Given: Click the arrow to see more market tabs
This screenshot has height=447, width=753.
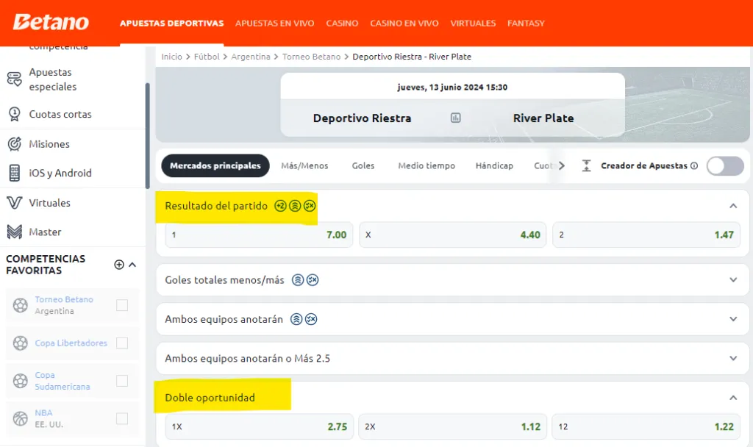Looking at the screenshot, I should (x=562, y=165).
